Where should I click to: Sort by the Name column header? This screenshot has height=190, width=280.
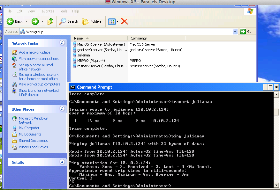coord(99,38)
